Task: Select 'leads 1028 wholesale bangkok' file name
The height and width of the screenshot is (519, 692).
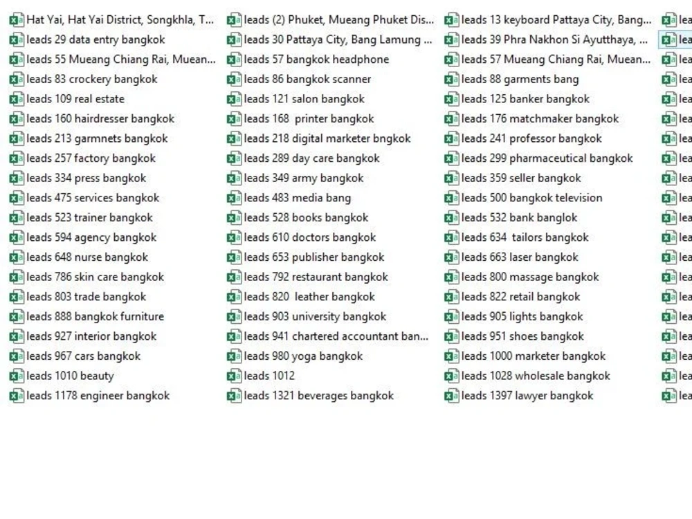Action: click(x=536, y=376)
